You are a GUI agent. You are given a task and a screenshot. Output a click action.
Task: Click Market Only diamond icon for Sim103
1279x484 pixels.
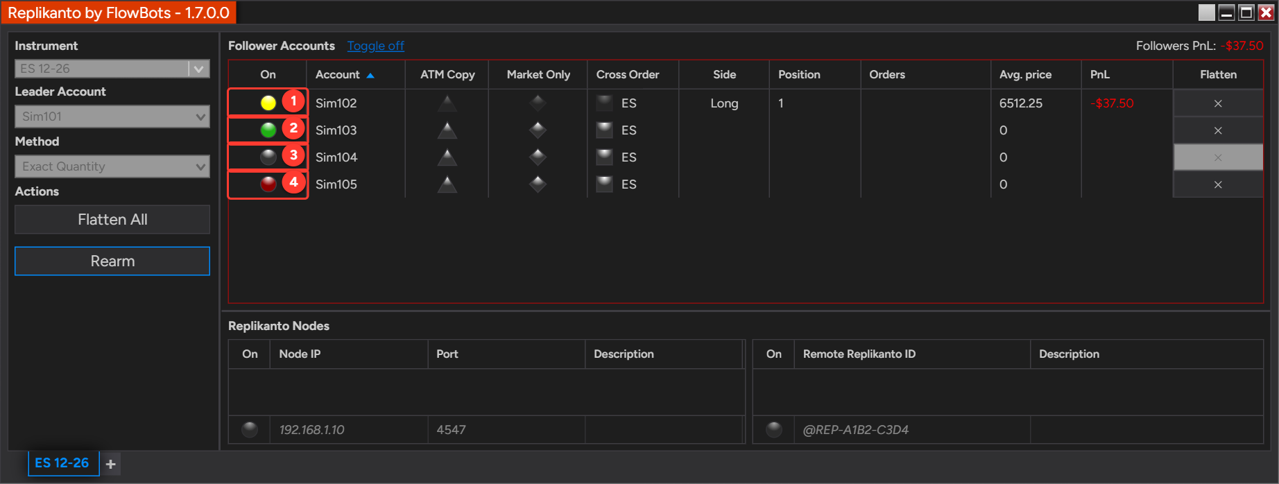pos(538,130)
